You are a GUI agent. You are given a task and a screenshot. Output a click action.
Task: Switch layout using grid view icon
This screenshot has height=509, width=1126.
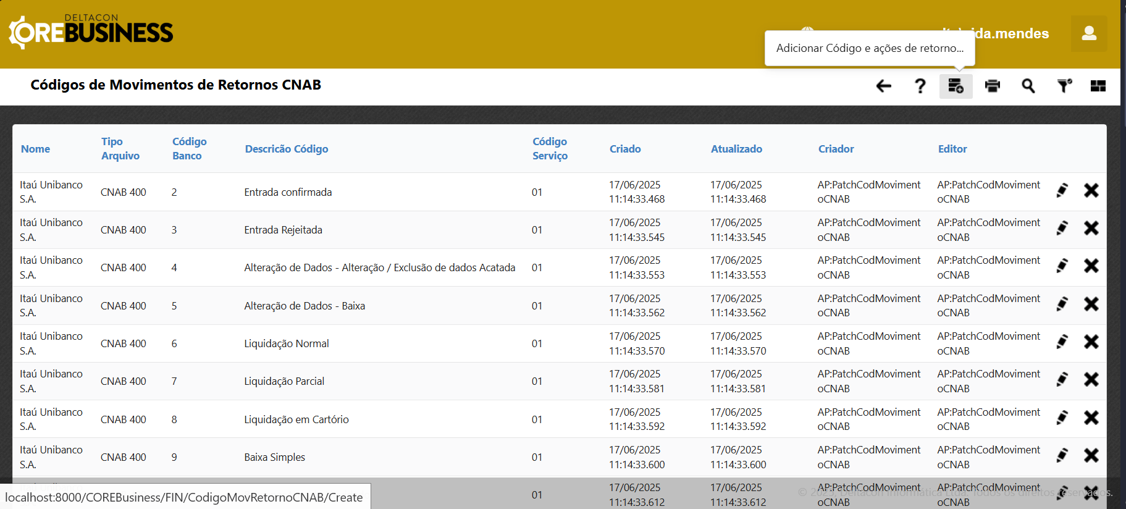tap(1098, 86)
